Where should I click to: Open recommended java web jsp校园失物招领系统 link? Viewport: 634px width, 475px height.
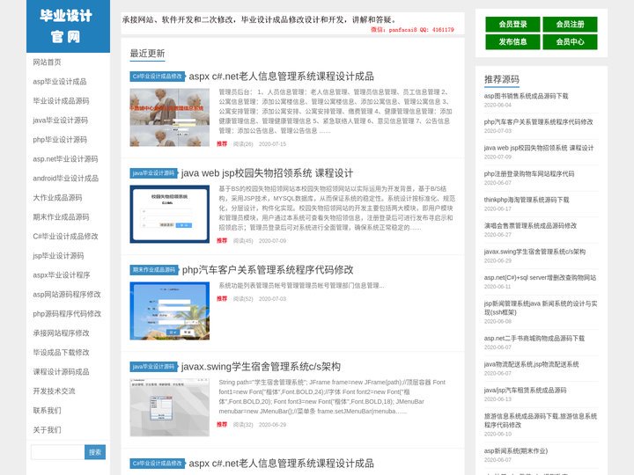coord(539,148)
